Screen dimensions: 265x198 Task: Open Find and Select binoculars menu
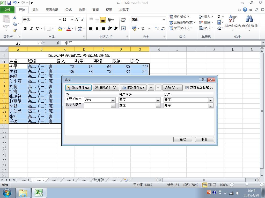[250, 23]
